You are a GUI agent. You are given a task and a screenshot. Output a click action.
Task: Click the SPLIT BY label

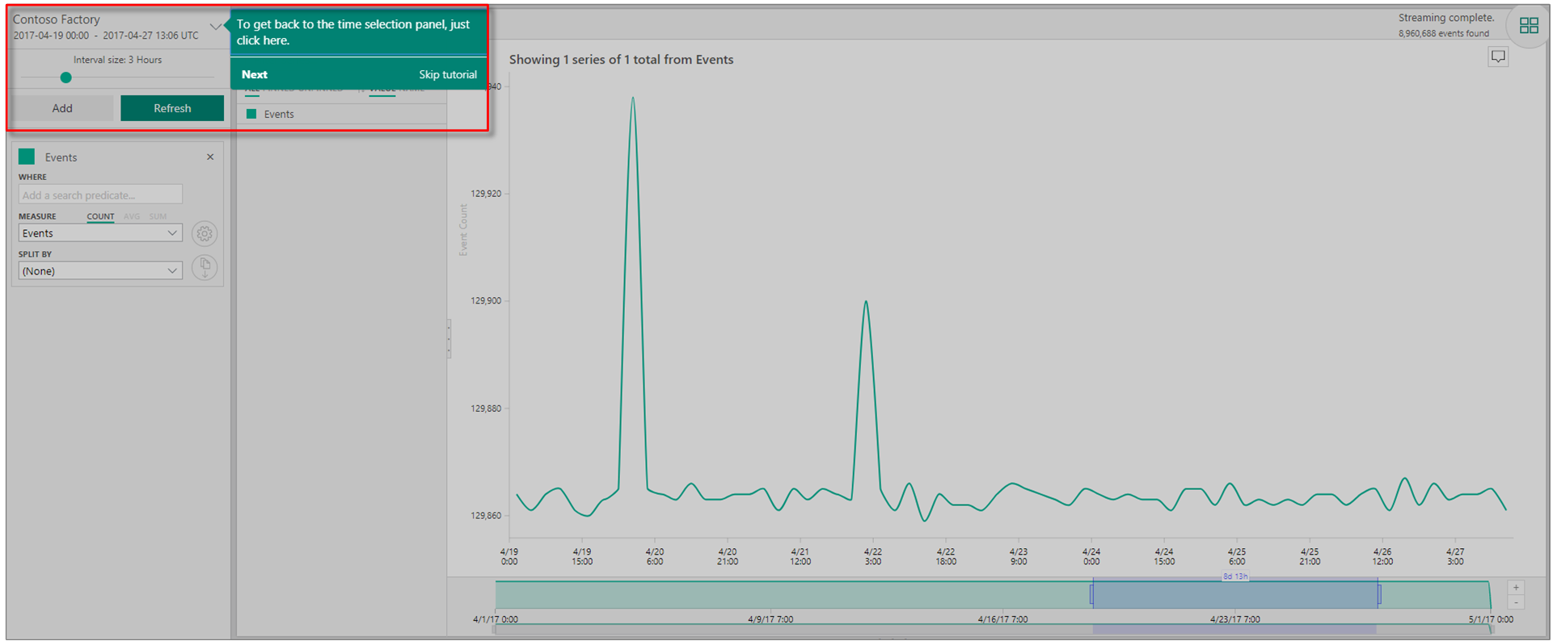(x=35, y=254)
